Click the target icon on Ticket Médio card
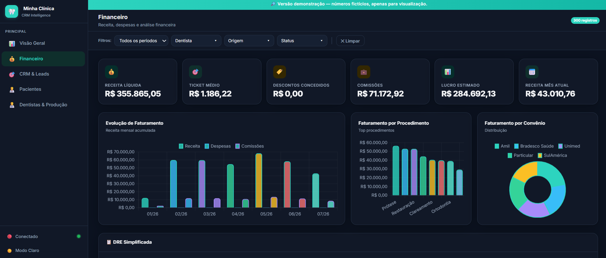This screenshot has height=258, width=606. (x=195, y=72)
